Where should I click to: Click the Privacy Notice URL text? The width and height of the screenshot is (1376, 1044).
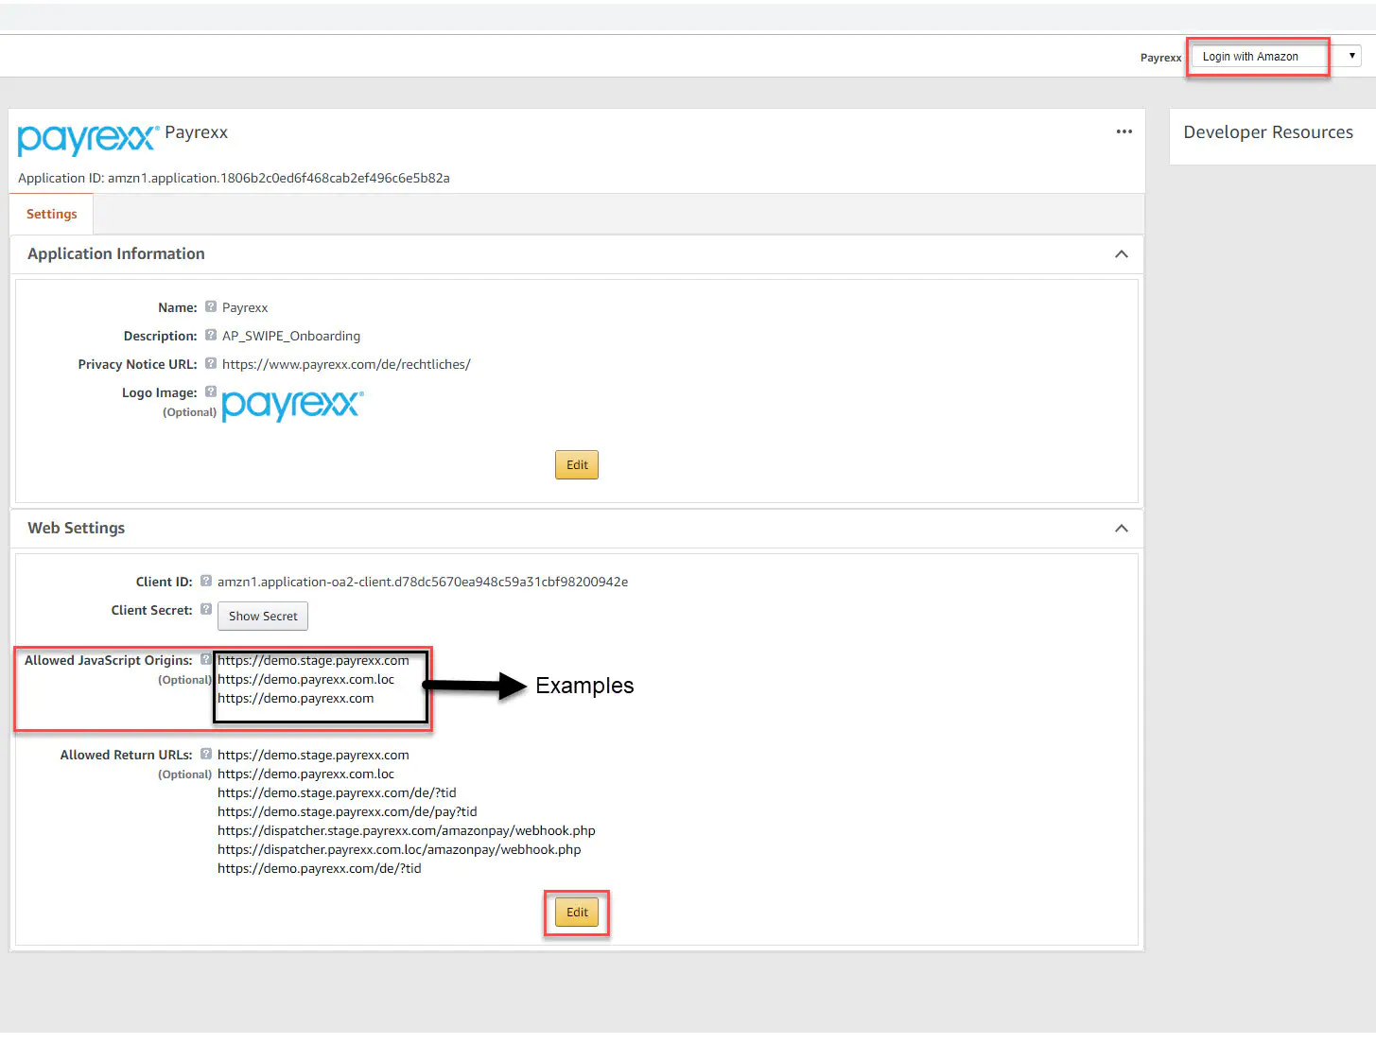(346, 364)
